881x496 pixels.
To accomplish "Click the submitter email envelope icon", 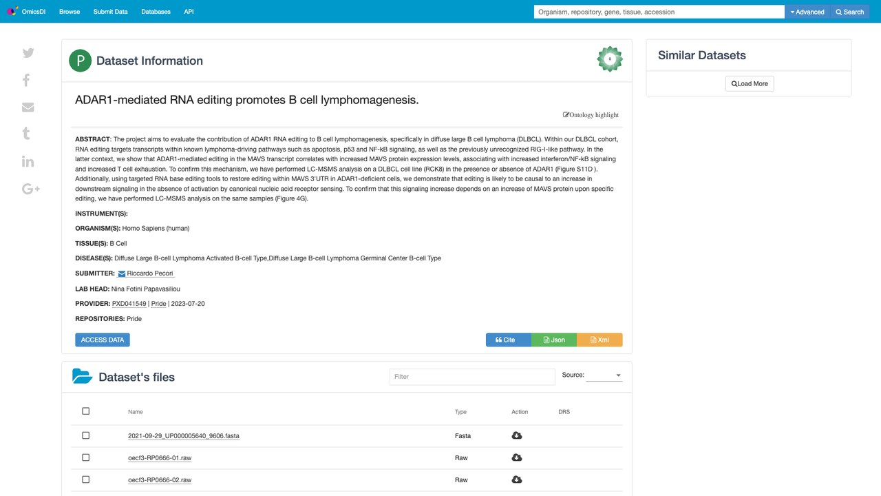I will pos(122,274).
